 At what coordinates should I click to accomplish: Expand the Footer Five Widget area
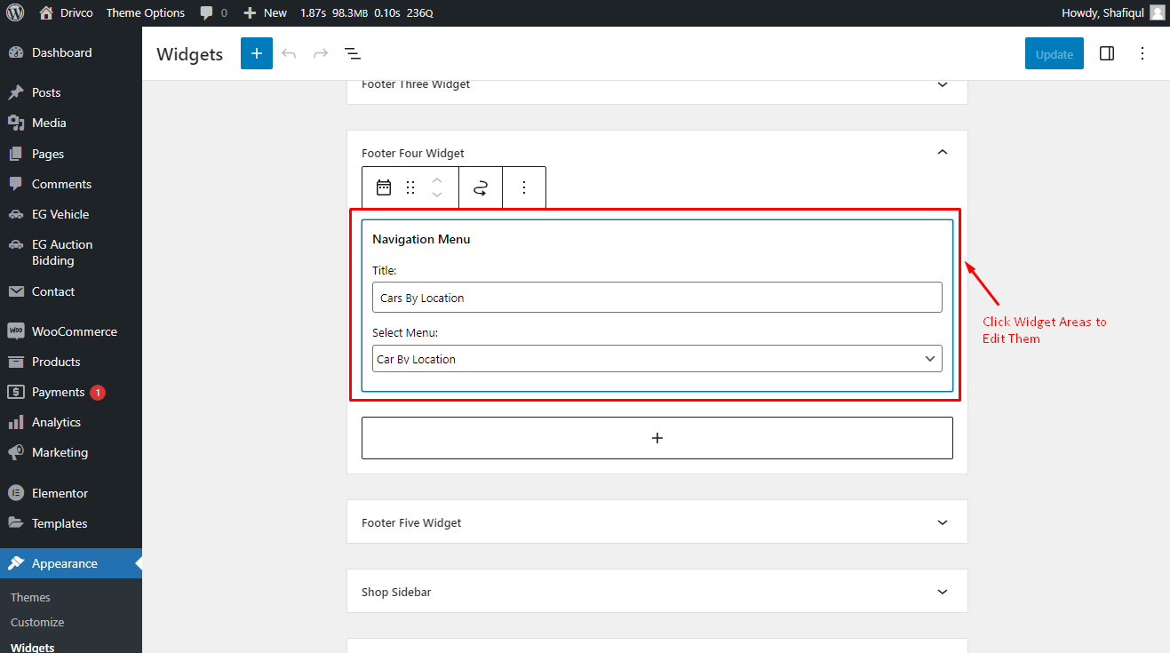943,522
